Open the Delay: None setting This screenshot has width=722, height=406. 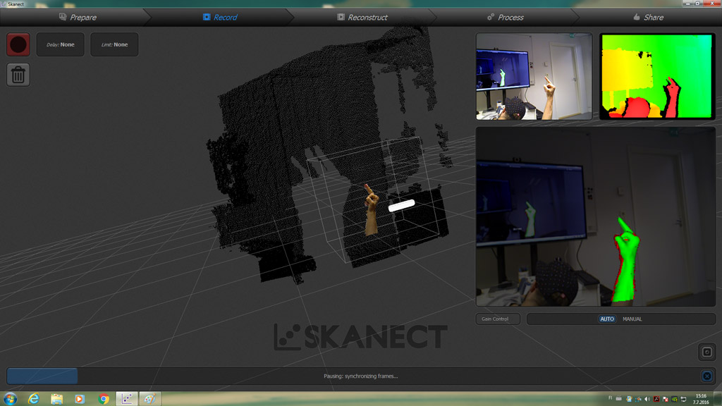(61, 44)
